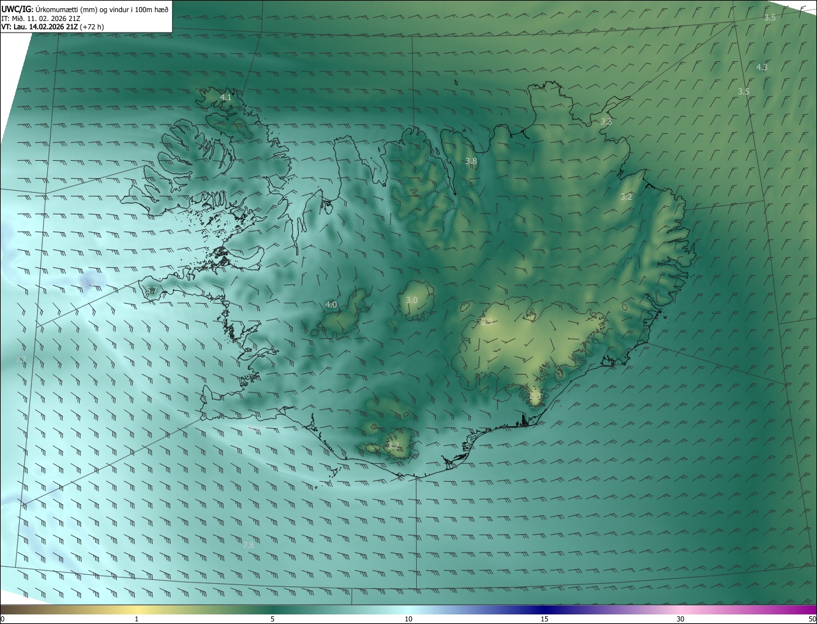Image resolution: width=817 pixels, height=624 pixels.
Task: Click the color scale tick label 15
Action: pyautogui.click(x=544, y=619)
